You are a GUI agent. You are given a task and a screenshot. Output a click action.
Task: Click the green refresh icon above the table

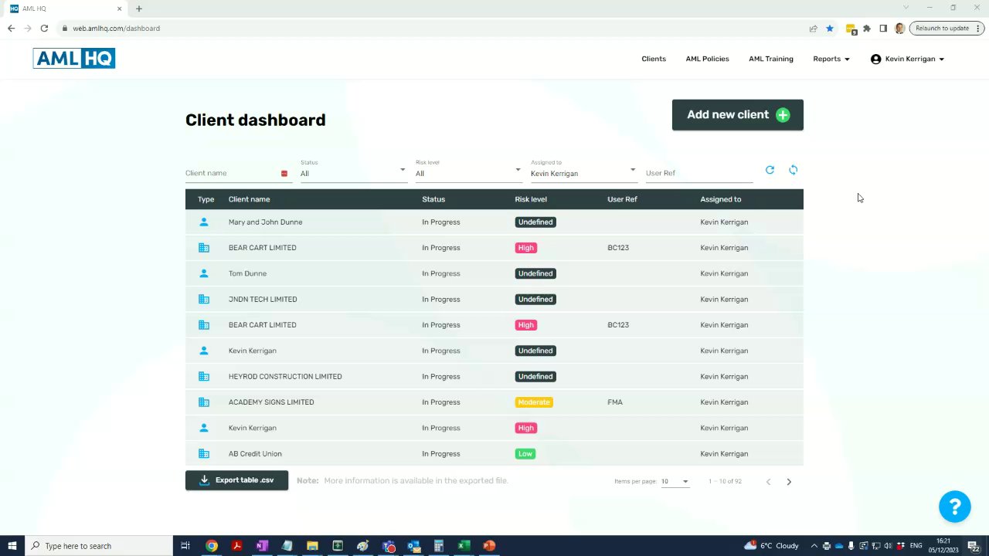tap(770, 170)
